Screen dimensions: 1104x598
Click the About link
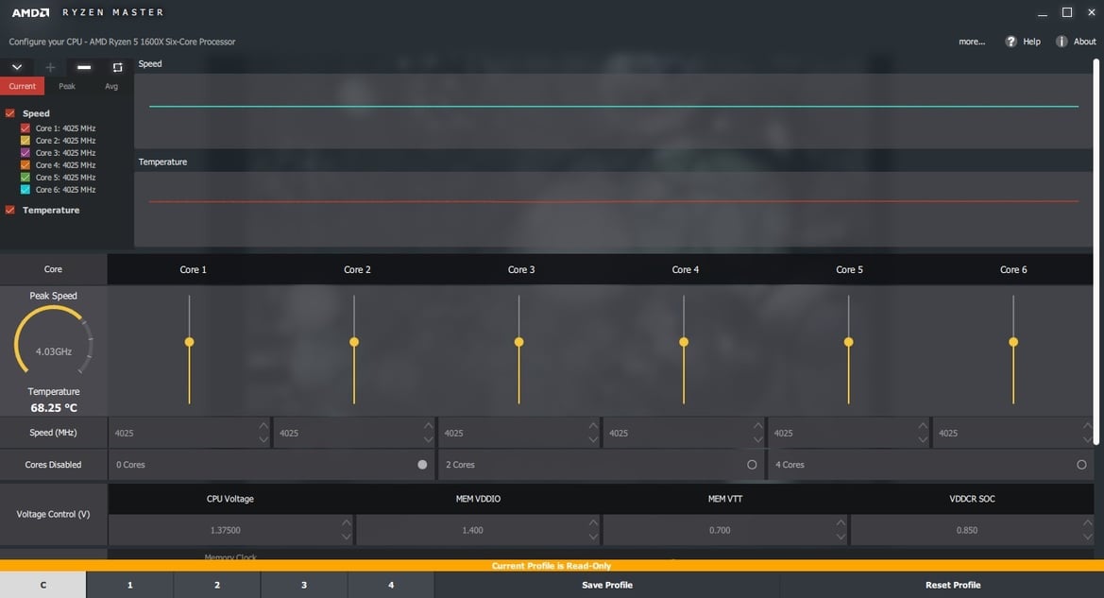point(1084,42)
